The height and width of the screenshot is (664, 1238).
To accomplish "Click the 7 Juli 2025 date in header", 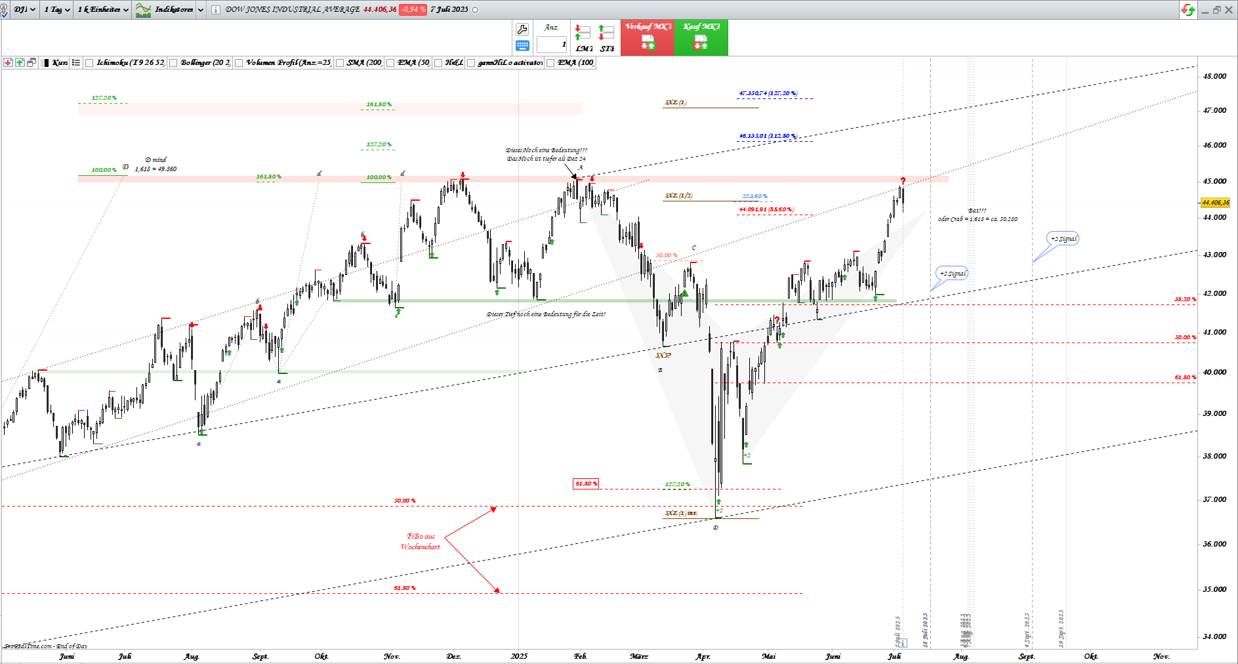I will (449, 10).
